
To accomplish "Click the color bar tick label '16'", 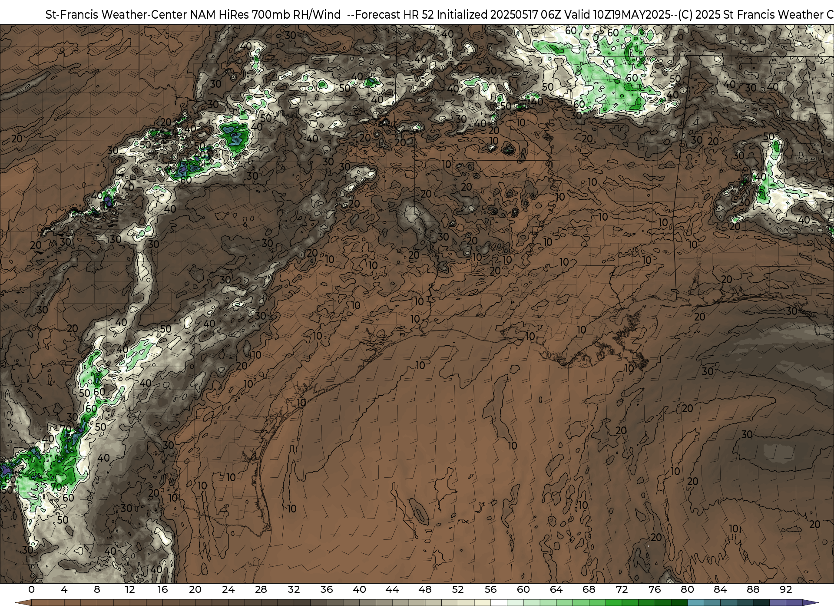I will (x=162, y=589).
